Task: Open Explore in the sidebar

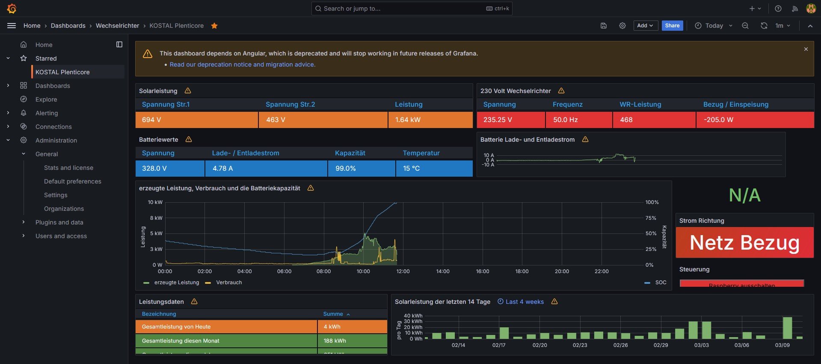Action: pos(46,99)
